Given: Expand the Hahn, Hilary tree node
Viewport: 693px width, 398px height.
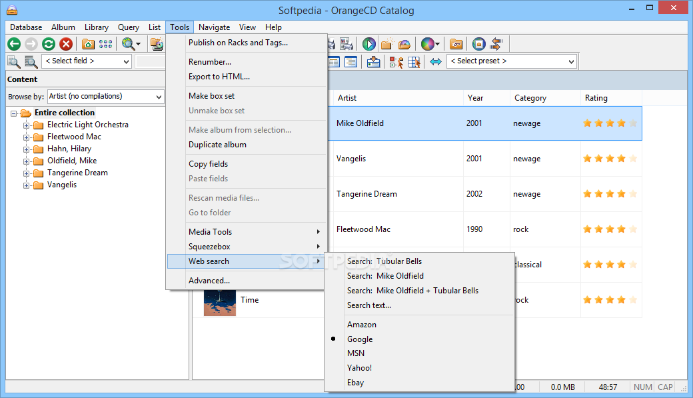Looking at the screenshot, I should [x=27, y=149].
